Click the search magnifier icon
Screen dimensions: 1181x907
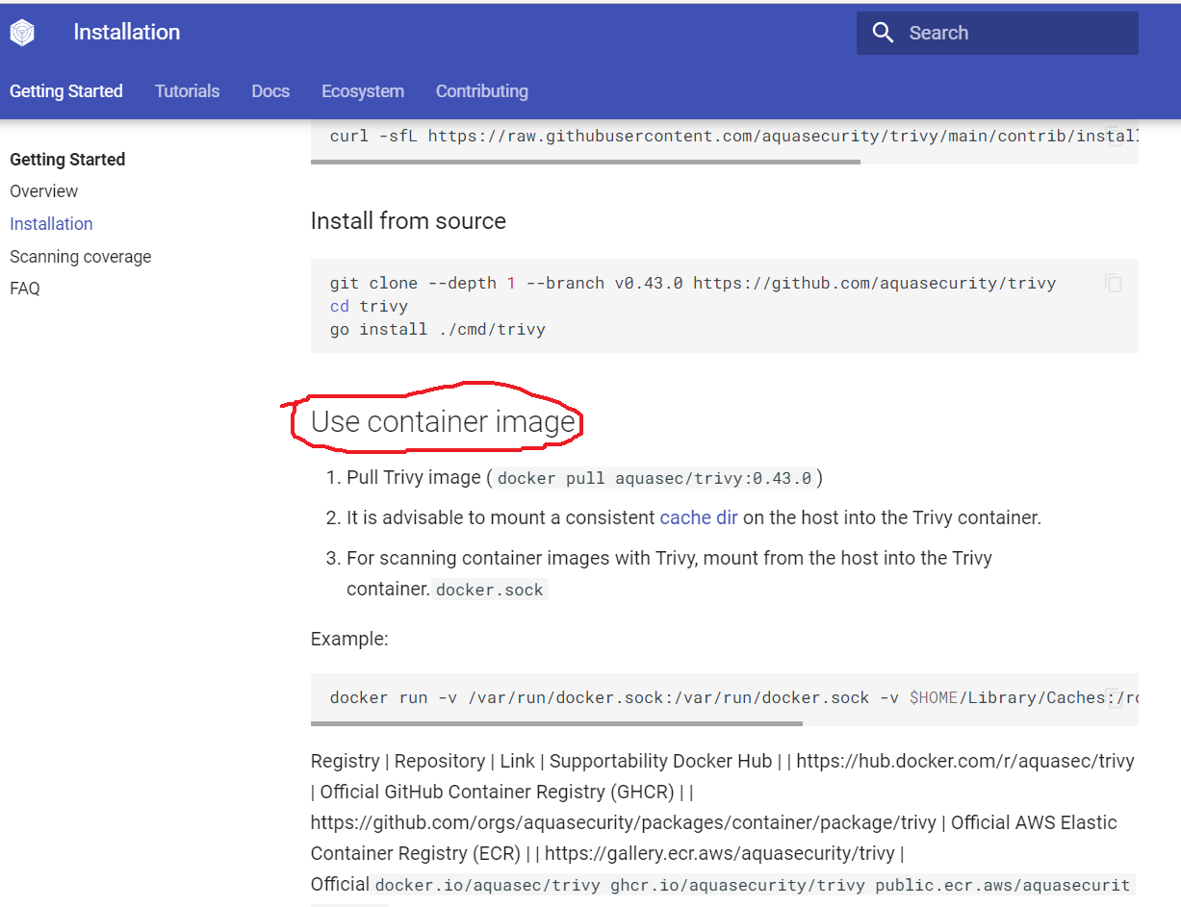point(883,33)
